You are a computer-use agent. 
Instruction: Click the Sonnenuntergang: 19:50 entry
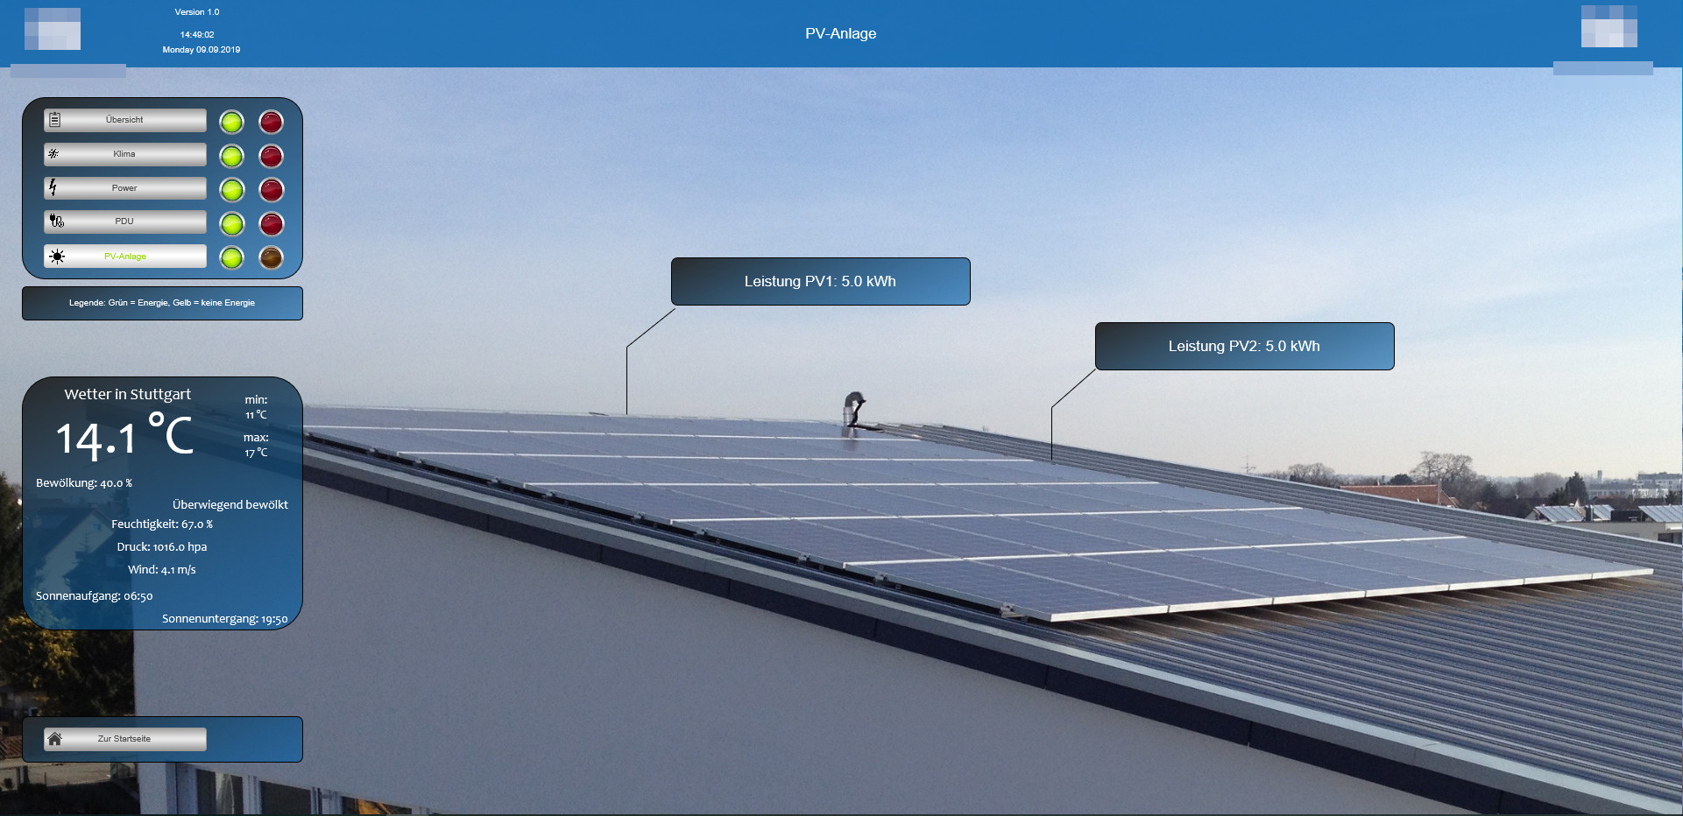225,619
